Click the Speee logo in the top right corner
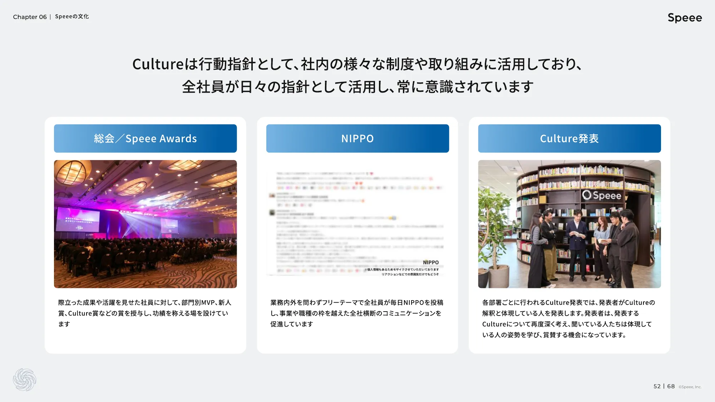715x402 pixels. tap(685, 18)
